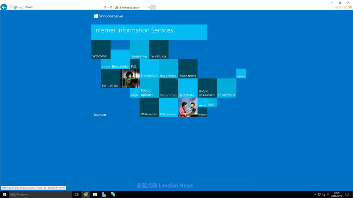353x198 pixels.
Task: Click the Hoş geldiniz tile
Action: point(168,69)
